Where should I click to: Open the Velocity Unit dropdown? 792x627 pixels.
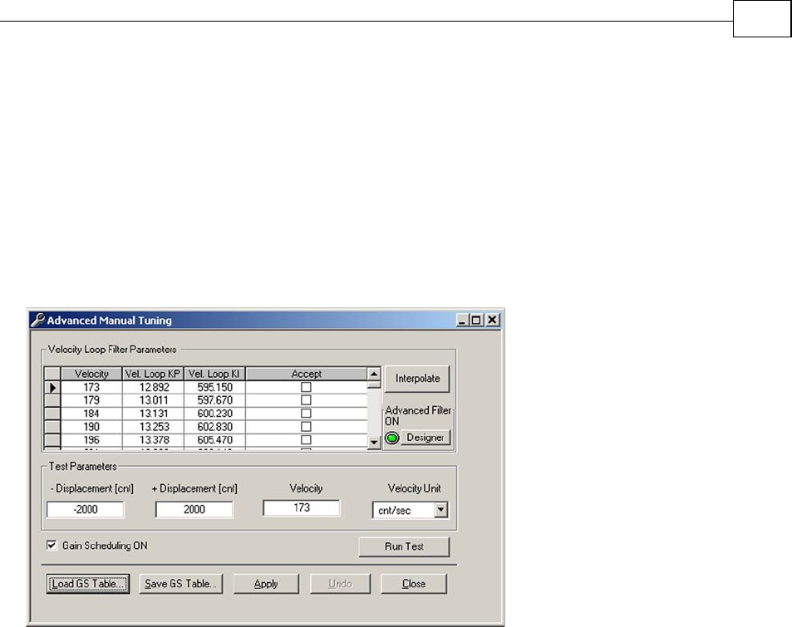441,510
